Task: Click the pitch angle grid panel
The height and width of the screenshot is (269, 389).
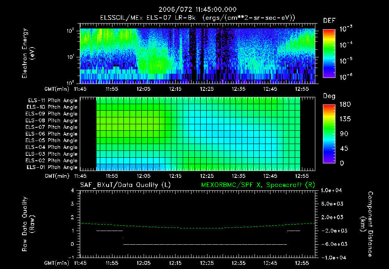Action: point(198,134)
